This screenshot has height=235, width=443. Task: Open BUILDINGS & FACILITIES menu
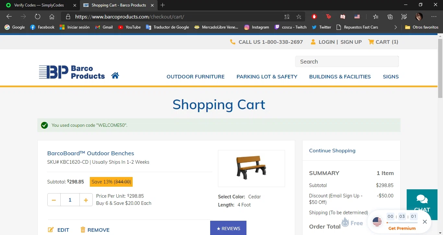click(340, 76)
